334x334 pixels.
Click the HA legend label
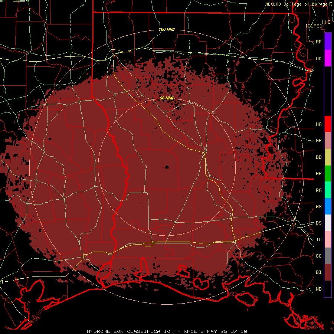318,124
